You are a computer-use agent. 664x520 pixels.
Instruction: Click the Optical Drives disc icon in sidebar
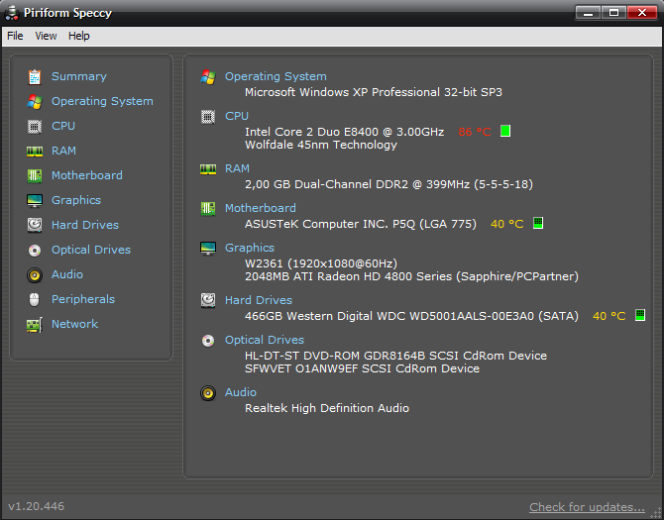35,250
